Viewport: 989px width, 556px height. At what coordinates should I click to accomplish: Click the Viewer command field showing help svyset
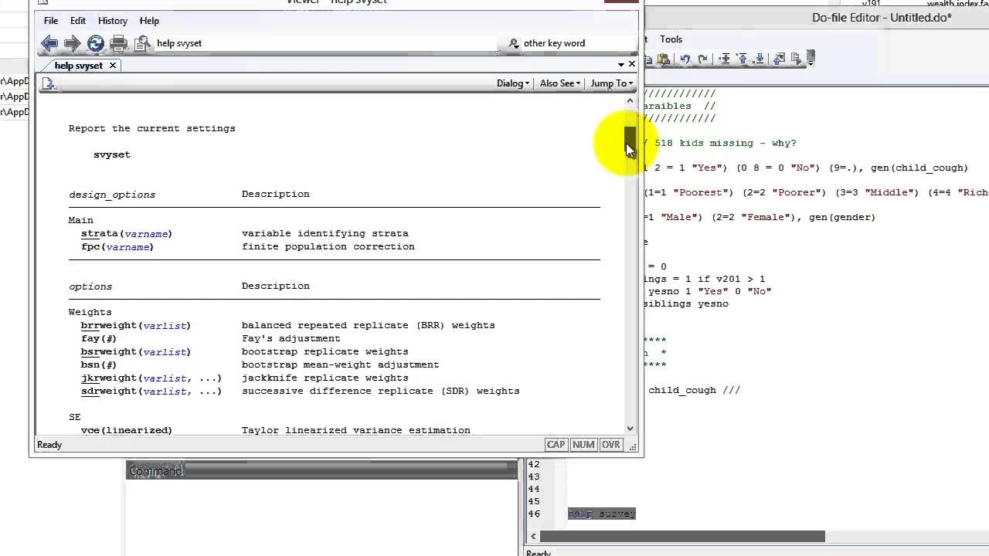pos(325,43)
